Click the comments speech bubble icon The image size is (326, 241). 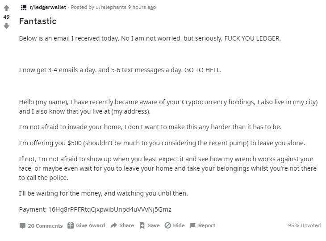tap(22, 226)
